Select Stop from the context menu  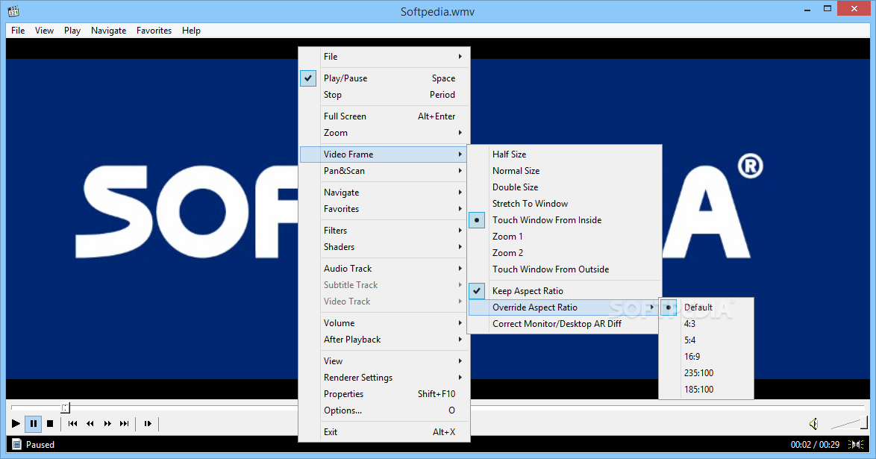tap(385, 95)
